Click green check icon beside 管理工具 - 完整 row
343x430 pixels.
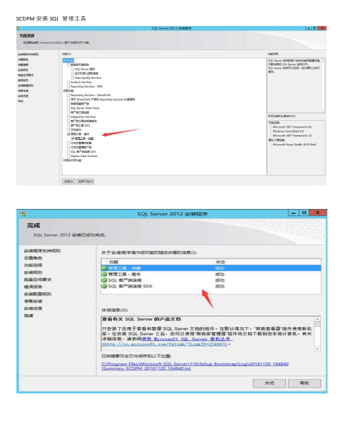104,268
